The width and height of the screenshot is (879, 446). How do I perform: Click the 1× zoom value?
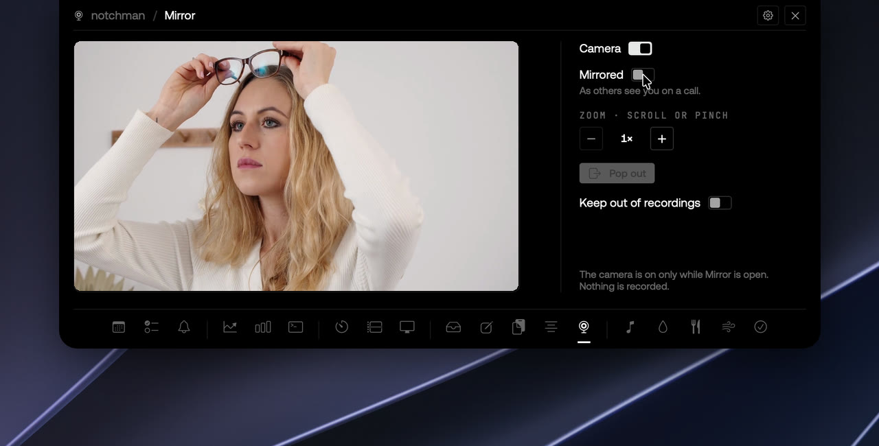(x=626, y=139)
